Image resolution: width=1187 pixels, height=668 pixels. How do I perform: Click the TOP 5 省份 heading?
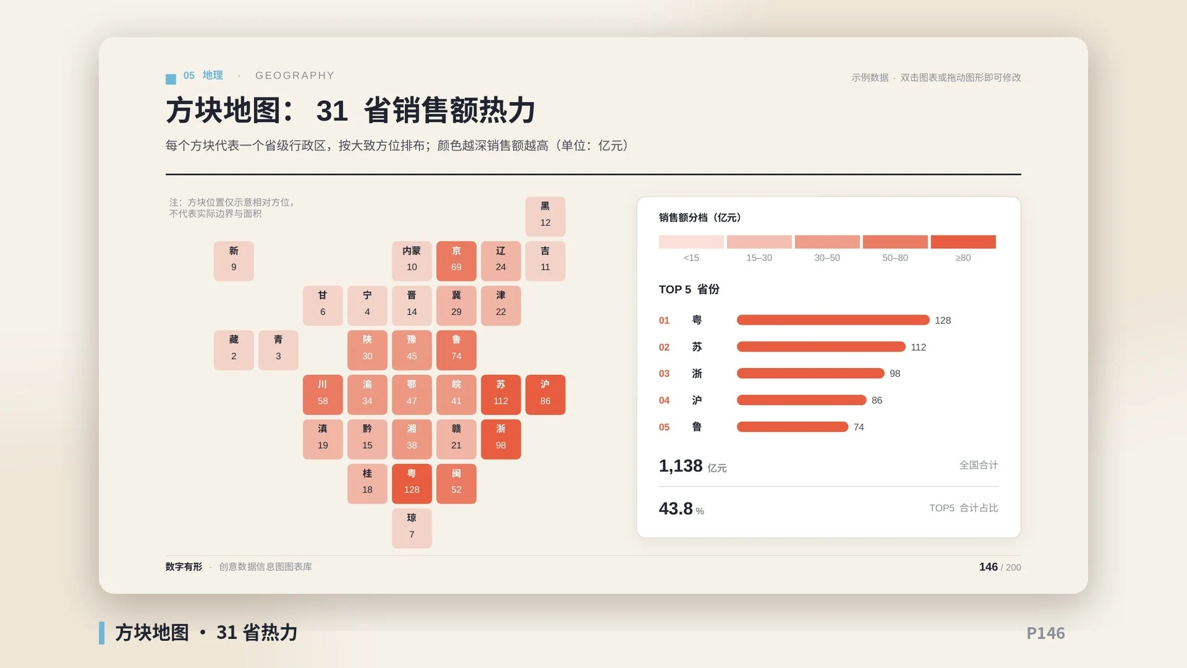point(689,289)
